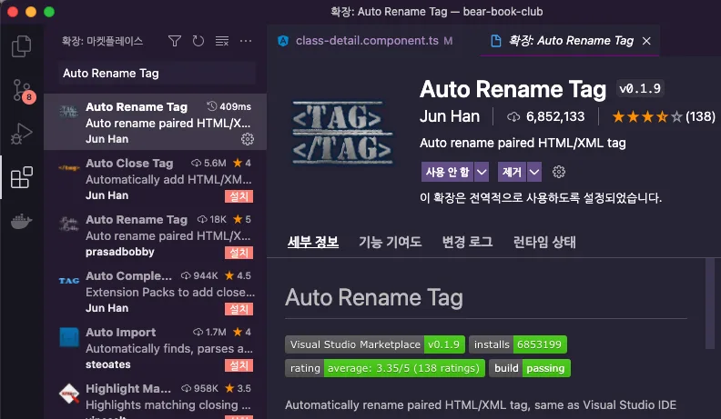Refresh the extensions marketplace list
The image size is (721, 419).
pos(198,41)
